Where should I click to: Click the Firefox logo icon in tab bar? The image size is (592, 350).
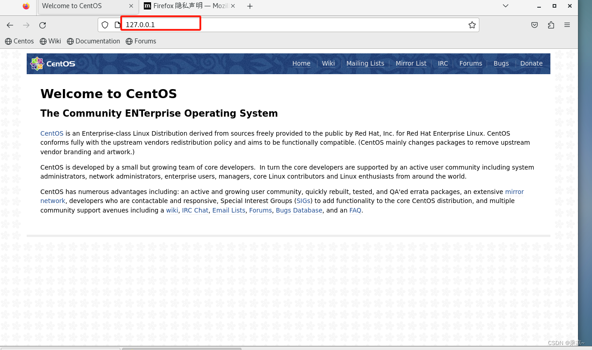[x=26, y=6]
